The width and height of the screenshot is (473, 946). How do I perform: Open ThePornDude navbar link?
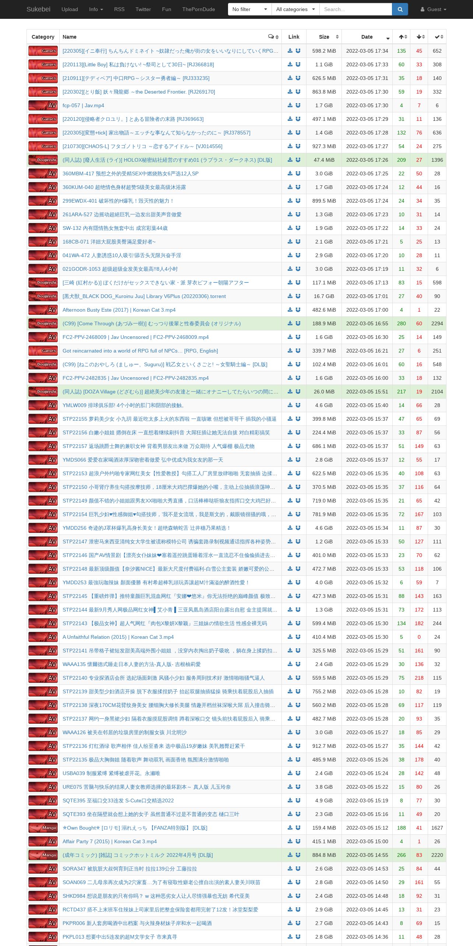(199, 9)
